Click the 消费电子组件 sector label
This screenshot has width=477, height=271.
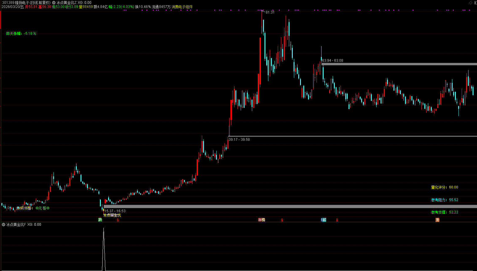[x=182, y=7]
